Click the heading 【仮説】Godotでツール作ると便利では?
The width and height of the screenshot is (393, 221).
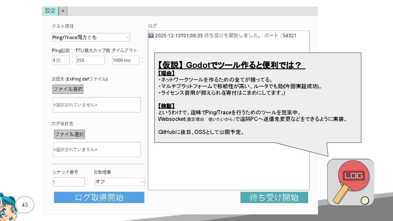(231, 65)
